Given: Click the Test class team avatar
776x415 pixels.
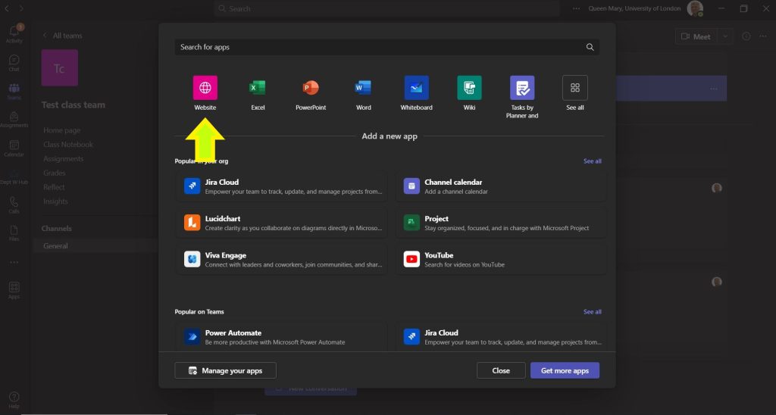Looking at the screenshot, I should click(59, 67).
